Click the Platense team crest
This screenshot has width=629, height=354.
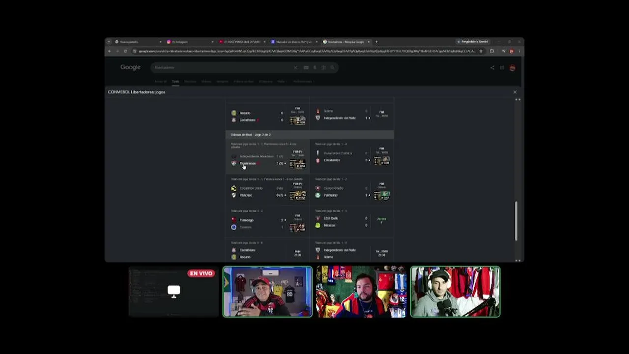coord(234,195)
